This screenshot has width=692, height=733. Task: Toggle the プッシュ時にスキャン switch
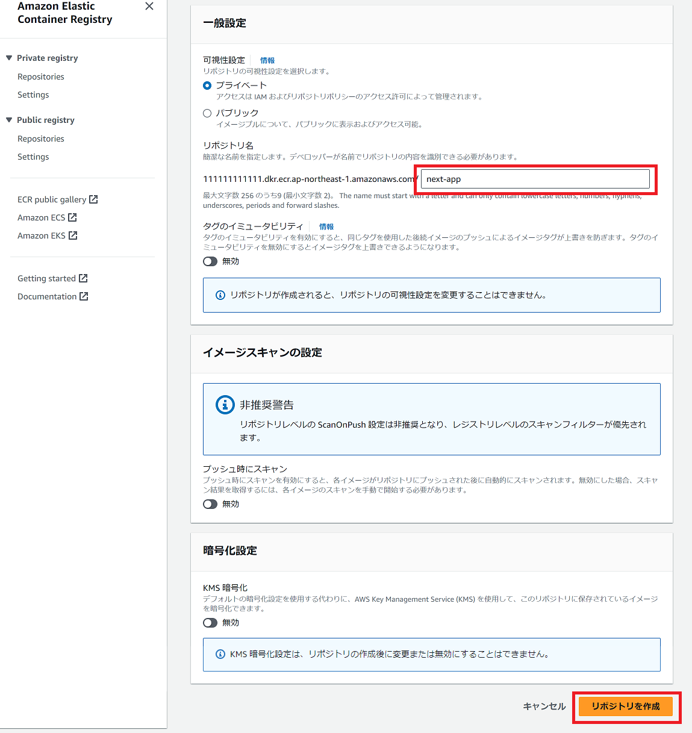(210, 504)
